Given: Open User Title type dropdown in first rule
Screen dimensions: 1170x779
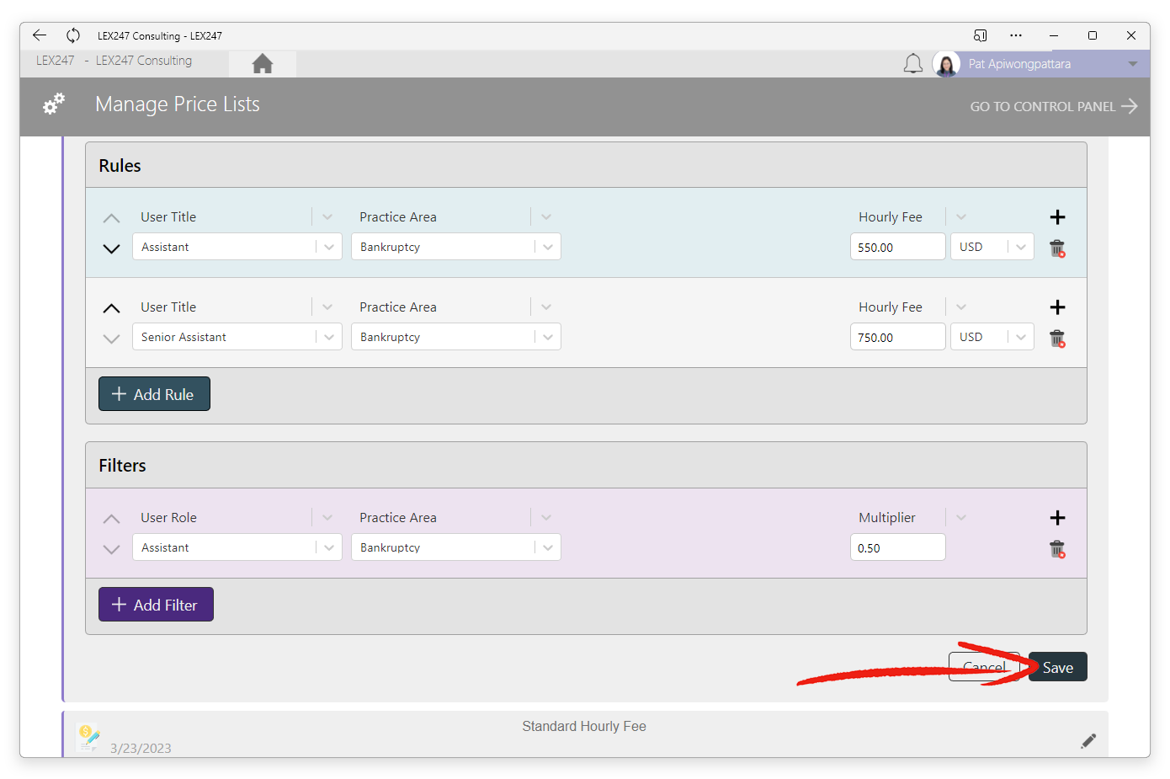Looking at the screenshot, I should [x=327, y=217].
